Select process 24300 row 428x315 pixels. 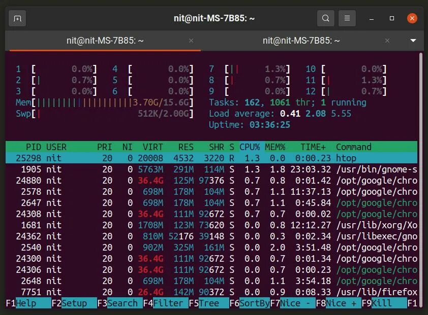(211, 259)
